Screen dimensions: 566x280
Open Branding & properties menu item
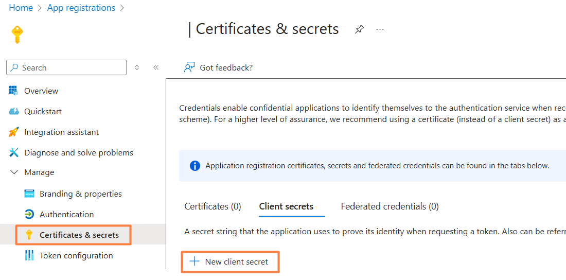(80, 194)
